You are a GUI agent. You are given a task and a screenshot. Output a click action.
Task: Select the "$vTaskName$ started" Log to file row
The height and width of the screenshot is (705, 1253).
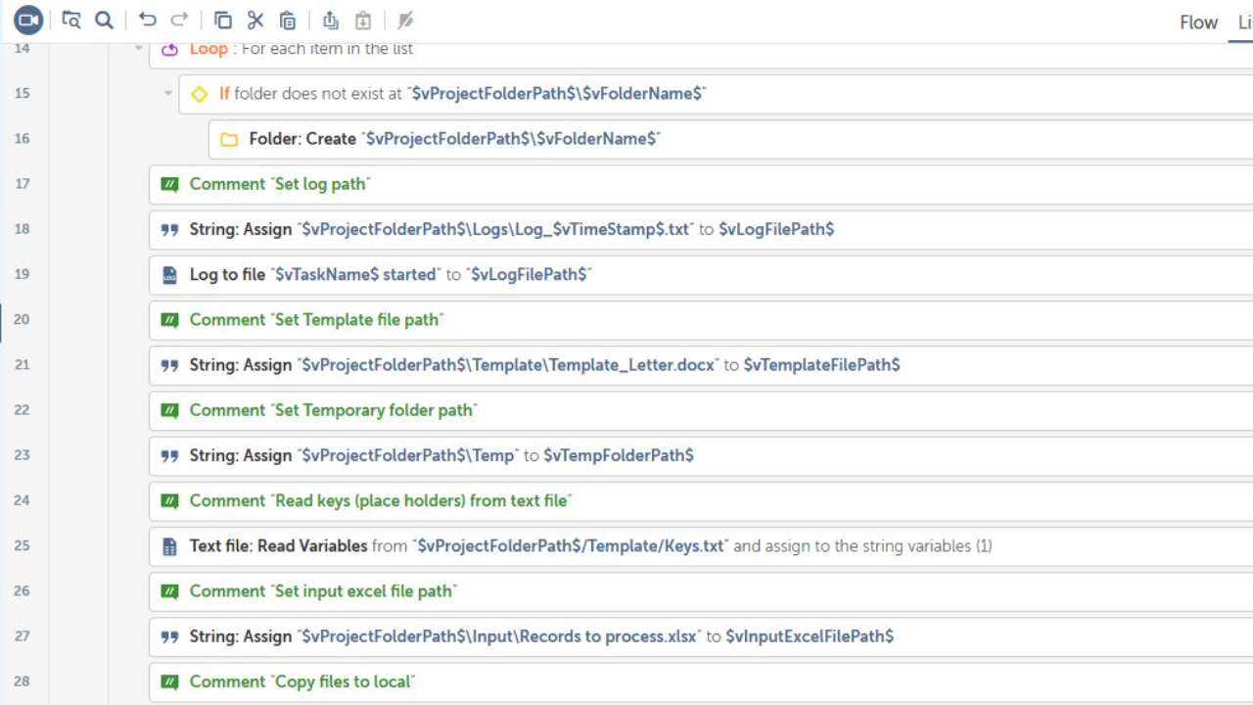click(701, 275)
